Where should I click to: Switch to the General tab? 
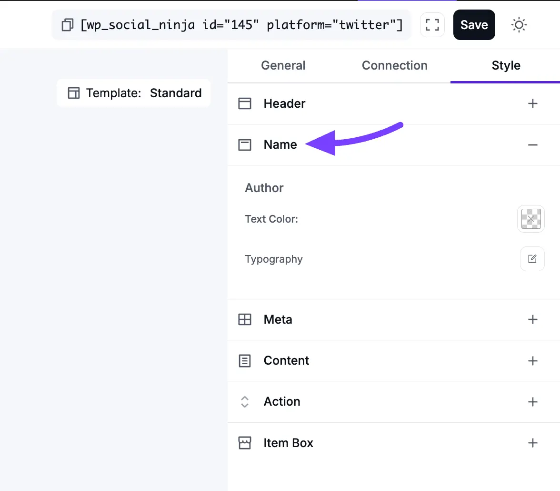(283, 65)
